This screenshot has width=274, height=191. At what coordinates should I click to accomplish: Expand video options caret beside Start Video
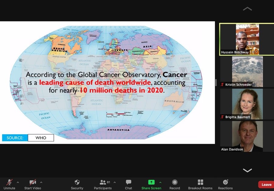[41, 182]
